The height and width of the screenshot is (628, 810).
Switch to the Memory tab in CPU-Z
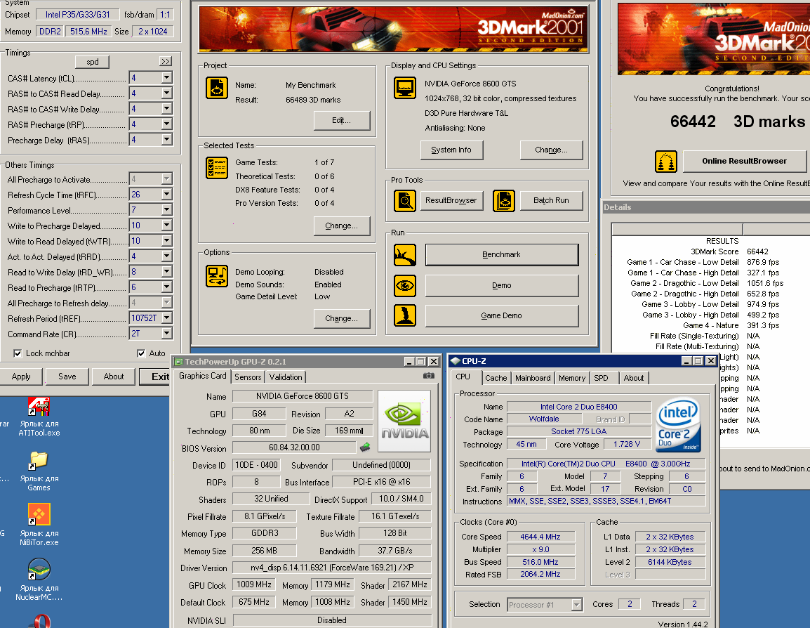(572, 379)
